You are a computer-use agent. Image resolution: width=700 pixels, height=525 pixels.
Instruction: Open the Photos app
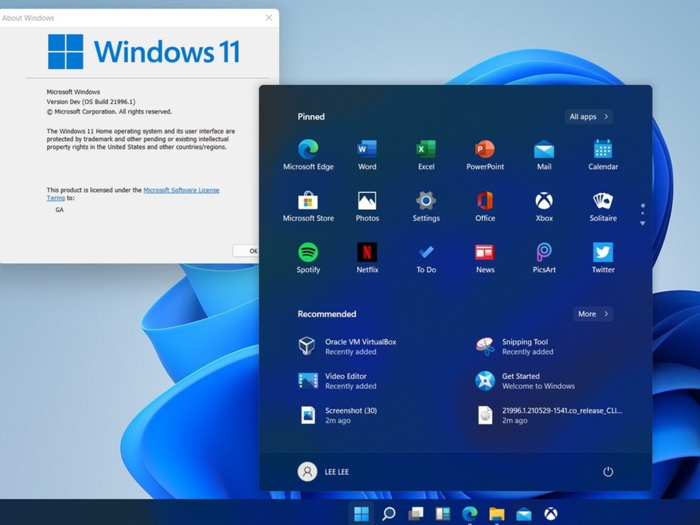(367, 206)
